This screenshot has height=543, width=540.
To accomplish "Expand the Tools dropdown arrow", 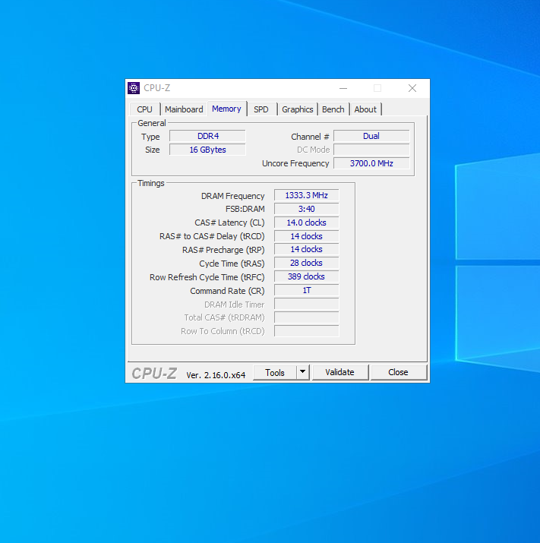I will click(303, 372).
